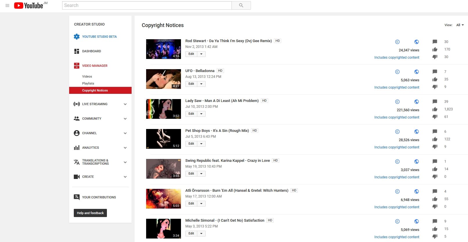The width and height of the screenshot is (468, 242).
Task: Click the Dashboard grid icon
Action: (77, 51)
